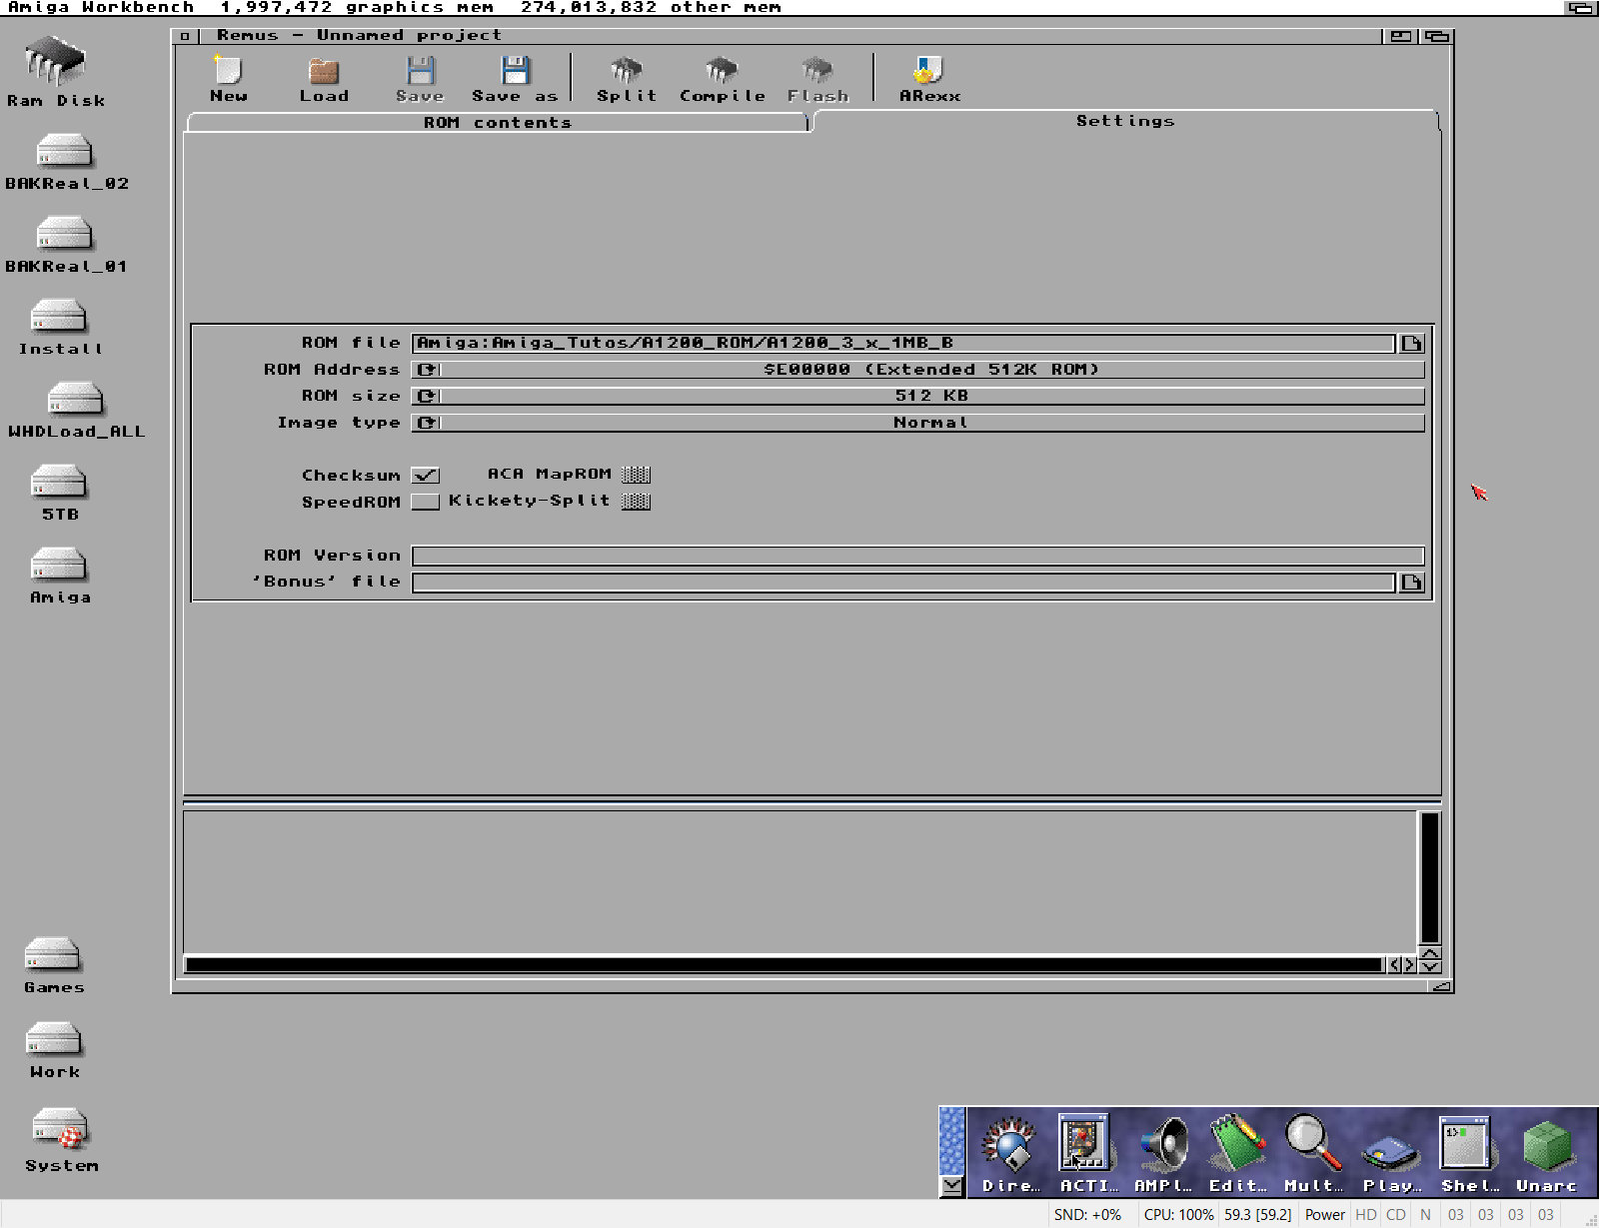Viewport: 1599px width, 1228px height.
Task: Switch to the ROM contents tab
Action: click(x=497, y=123)
